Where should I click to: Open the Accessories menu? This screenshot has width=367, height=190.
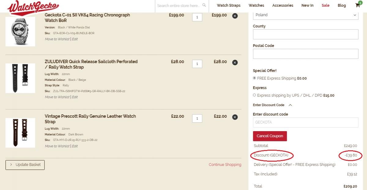283,5
